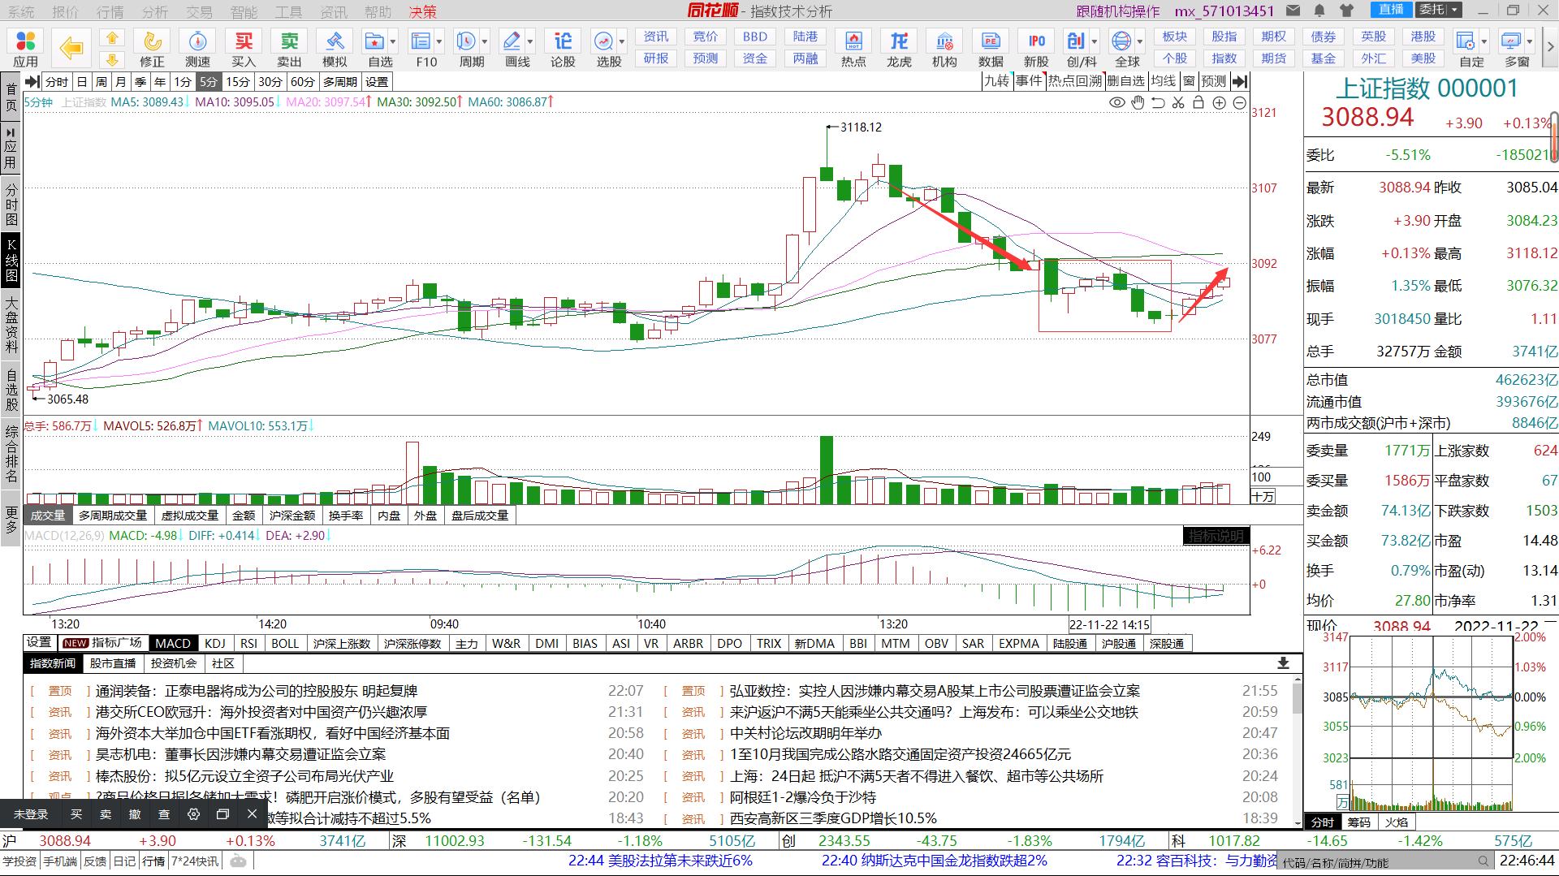Image resolution: width=1559 pixels, height=876 pixels.
Task: Switch chart to 日 daily period
Action: (x=82, y=82)
